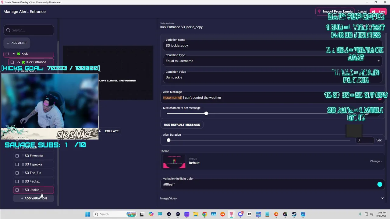Viewport: 390px width, 219px height.
Task: Click USE DEFAULT MESSAGE
Action: coord(182,125)
